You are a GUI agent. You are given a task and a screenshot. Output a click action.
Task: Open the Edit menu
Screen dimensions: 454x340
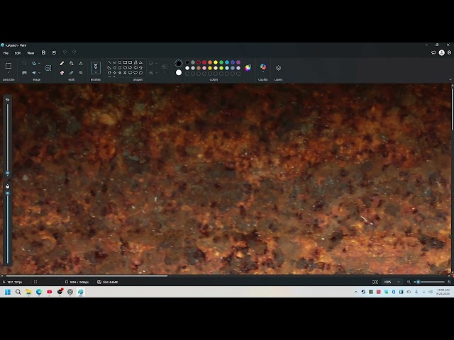pyautogui.click(x=18, y=53)
